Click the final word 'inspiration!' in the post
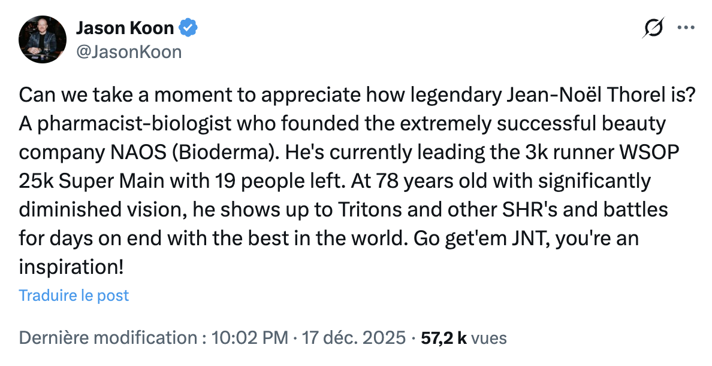Image resolution: width=712 pixels, height=366 pixels. pos(71,268)
